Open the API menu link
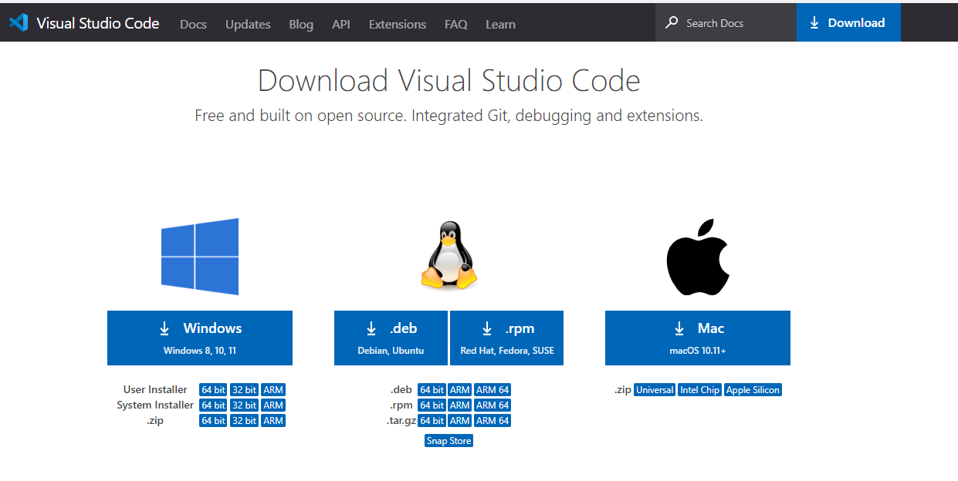The width and height of the screenshot is (958, 481). click(341, 24)
